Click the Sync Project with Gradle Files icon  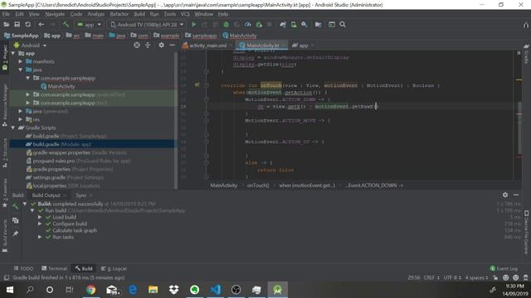(283, 24)
